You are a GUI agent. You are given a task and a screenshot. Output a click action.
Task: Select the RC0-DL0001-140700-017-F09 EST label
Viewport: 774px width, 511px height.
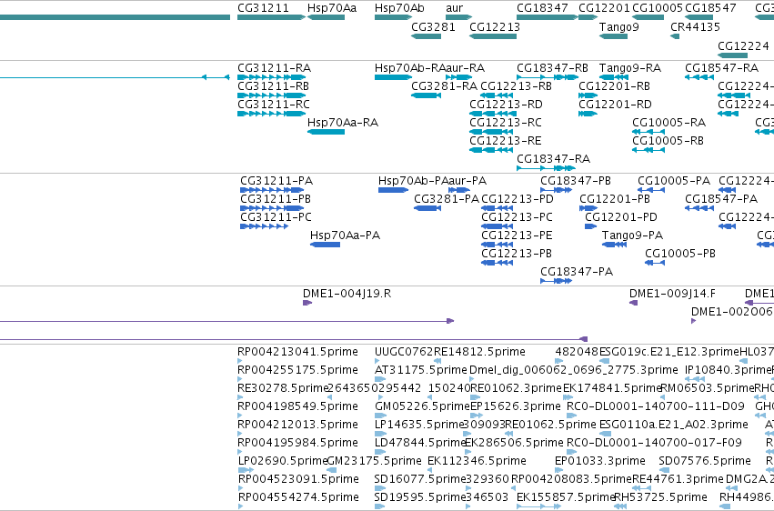pos(655,444)
